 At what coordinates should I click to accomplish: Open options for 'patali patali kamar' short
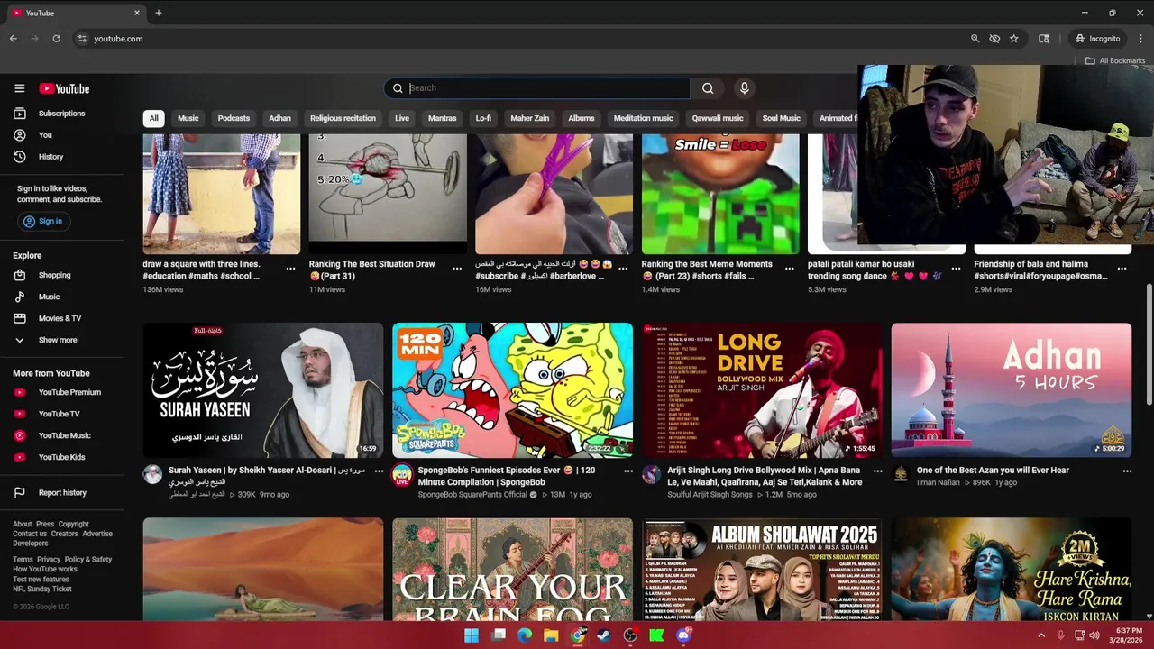[x=956, y=269]
